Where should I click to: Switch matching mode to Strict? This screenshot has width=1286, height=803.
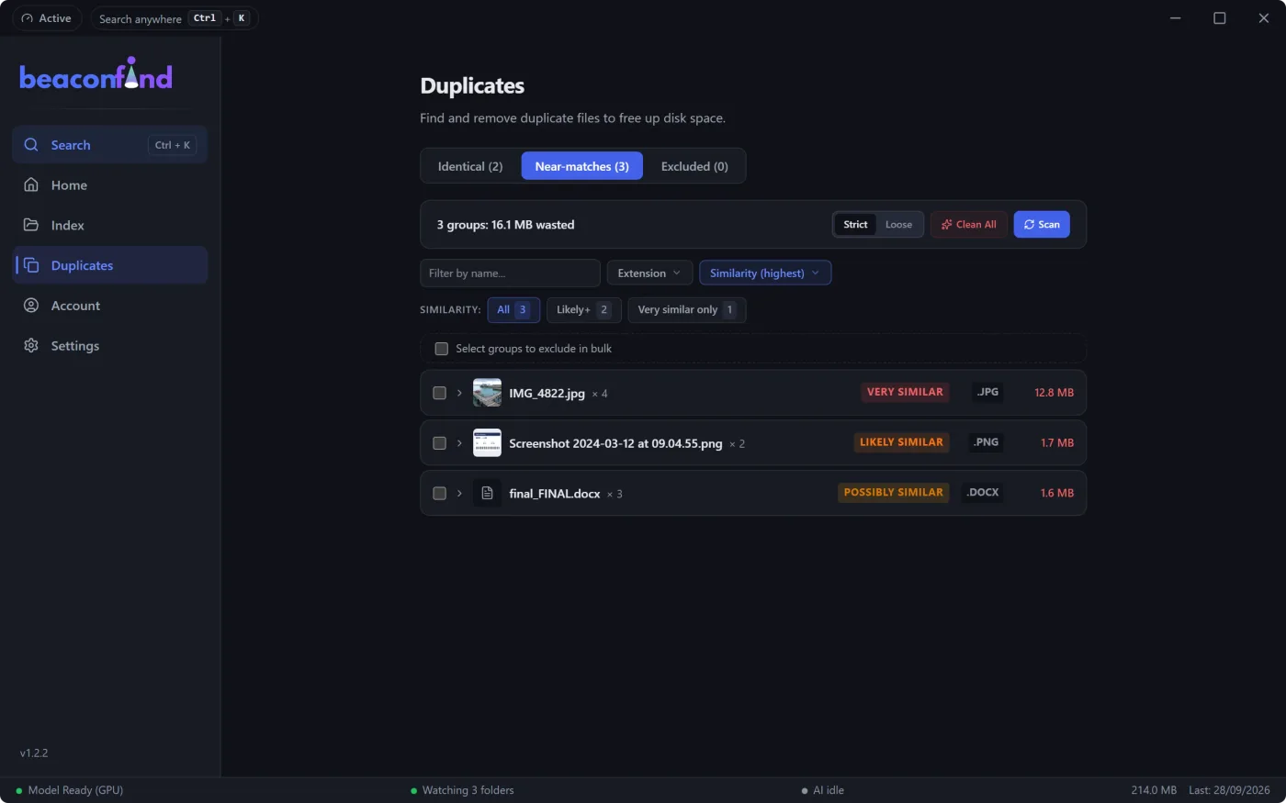coord(855,225)
